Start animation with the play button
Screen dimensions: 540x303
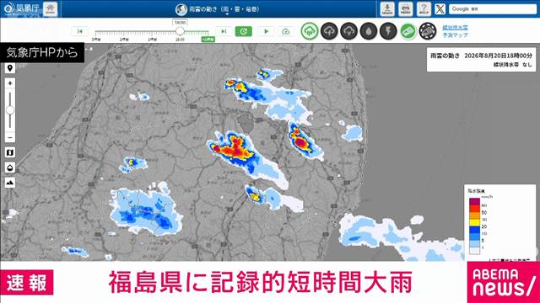point(266,31)
